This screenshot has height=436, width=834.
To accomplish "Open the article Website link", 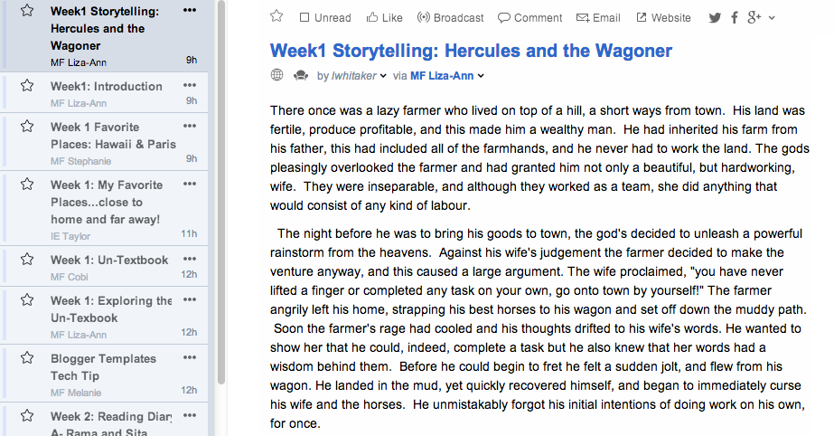I will coord(663,17).
